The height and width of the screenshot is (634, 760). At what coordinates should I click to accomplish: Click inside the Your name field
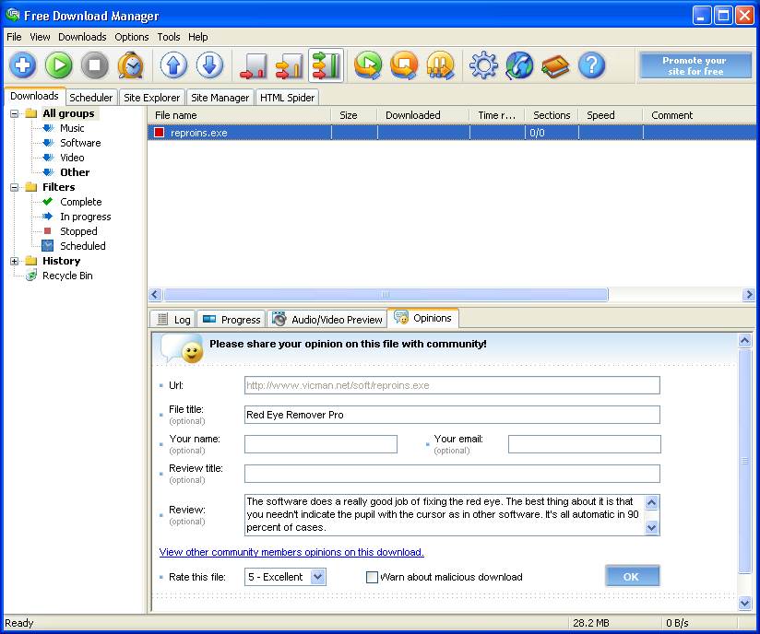[321, 444]
